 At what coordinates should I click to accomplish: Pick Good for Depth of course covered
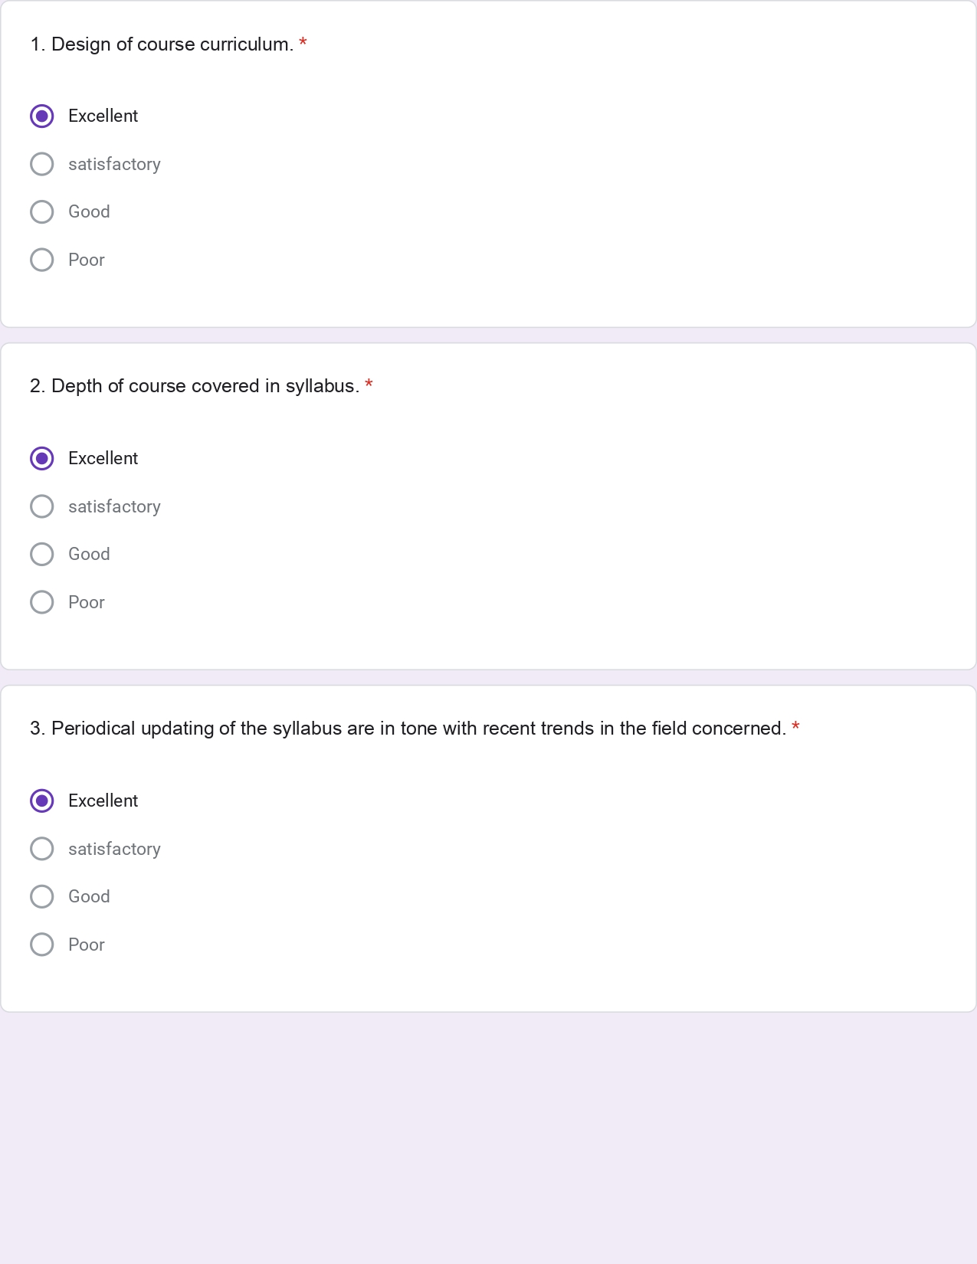(x=42, y=555)
